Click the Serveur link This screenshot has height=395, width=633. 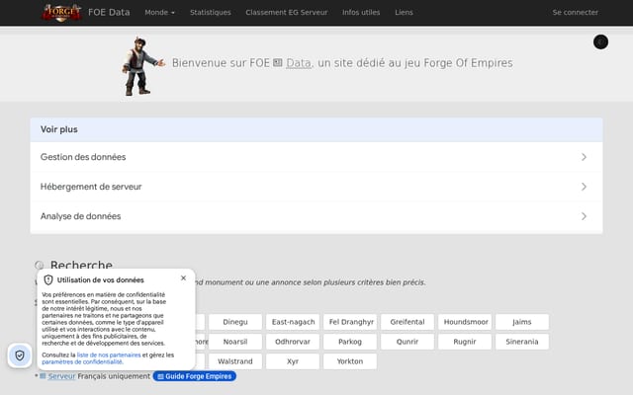pyautogui.click(x=61, y=376)
